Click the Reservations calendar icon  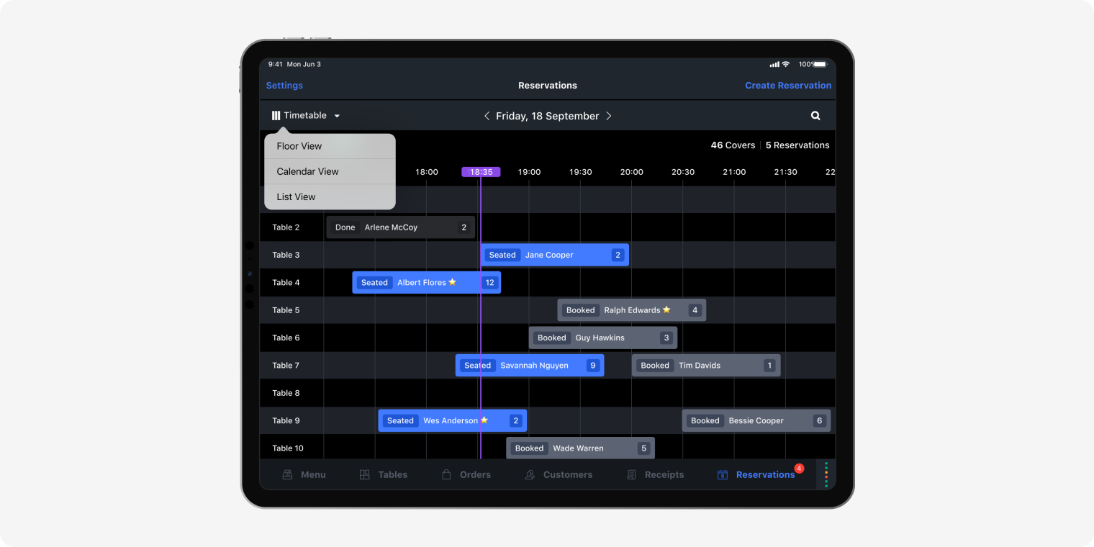[723, 475]
